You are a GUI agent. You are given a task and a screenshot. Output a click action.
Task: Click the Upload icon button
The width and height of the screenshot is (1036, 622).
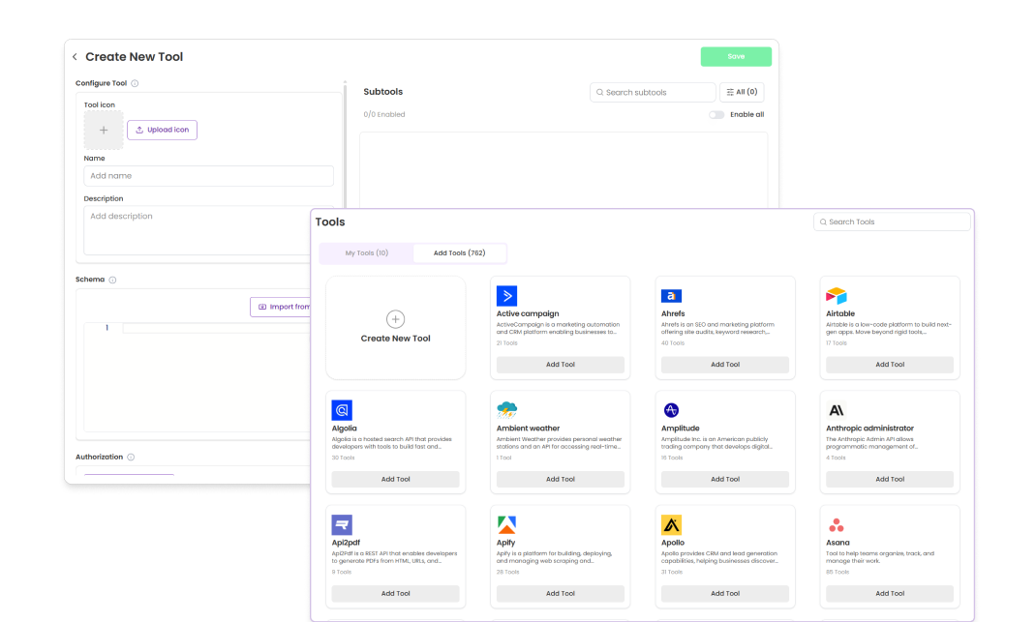click(x=162, y=130)
